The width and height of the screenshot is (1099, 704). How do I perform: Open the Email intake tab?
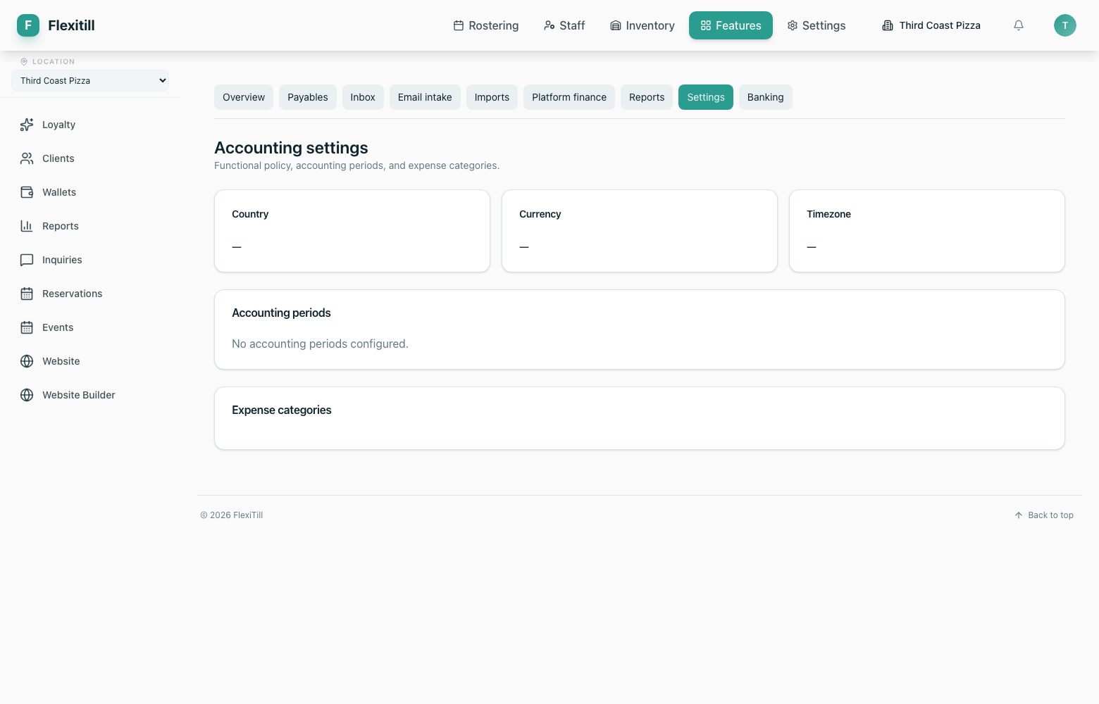tap(425, 97)
